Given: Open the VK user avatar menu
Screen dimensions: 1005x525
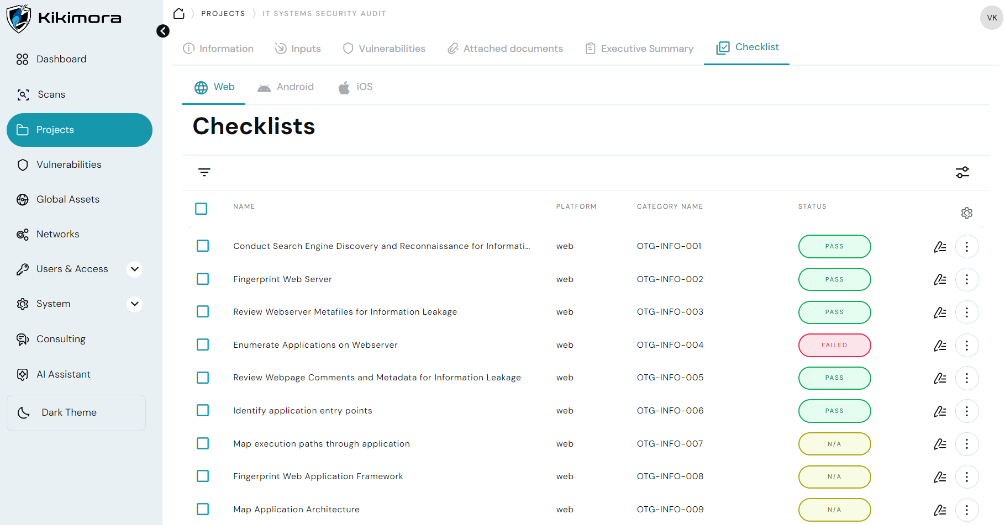Looking at the screenshot, I should point(992,18).
